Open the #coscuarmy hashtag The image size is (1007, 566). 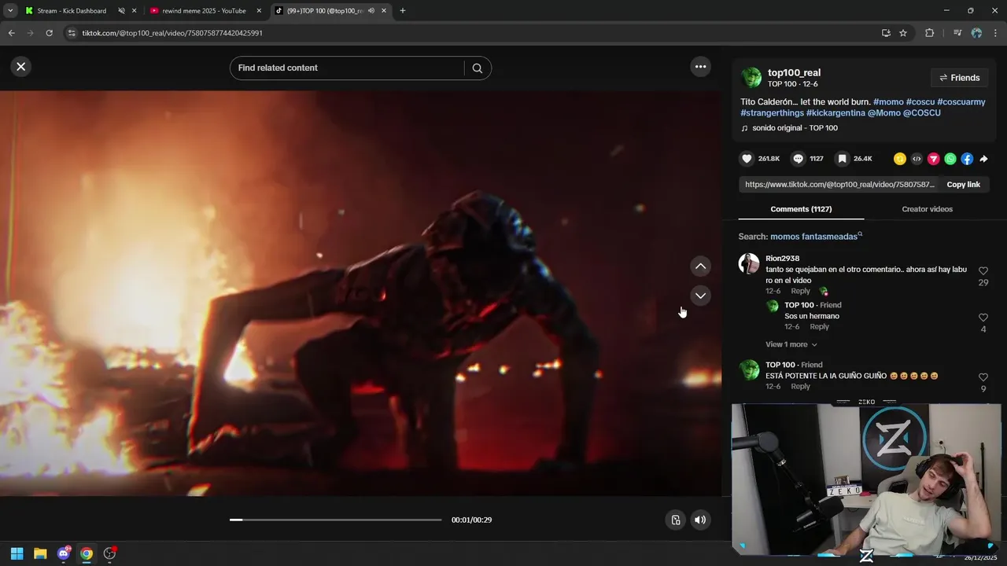coord(961,102)
